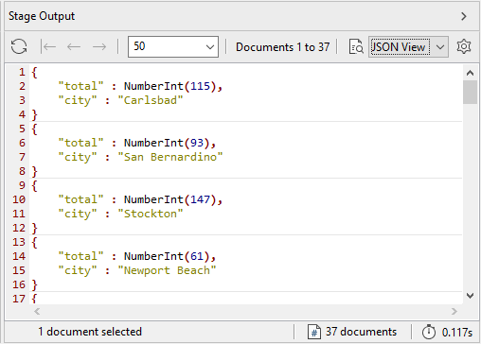Click line number 9 in the gutter

pos(22,185)
